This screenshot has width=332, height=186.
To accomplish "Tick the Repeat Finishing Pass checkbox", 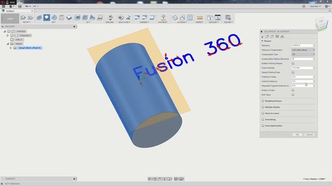I will click(x=293, y=72).
